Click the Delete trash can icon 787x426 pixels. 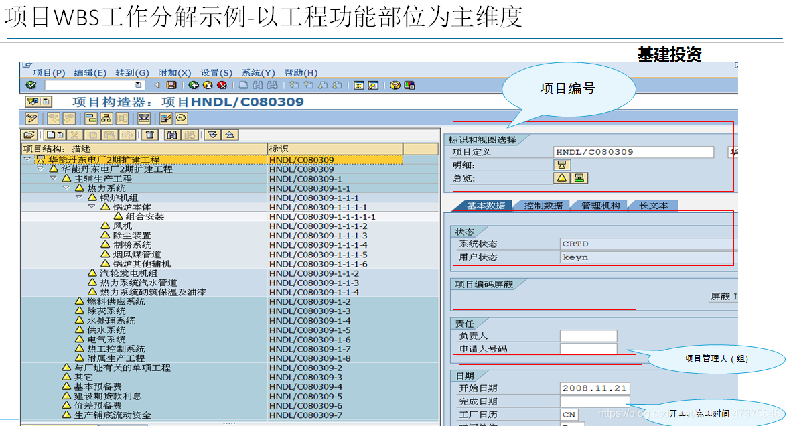pos(149,135)
